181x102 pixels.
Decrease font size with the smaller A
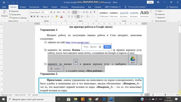(x=54, y=12)
